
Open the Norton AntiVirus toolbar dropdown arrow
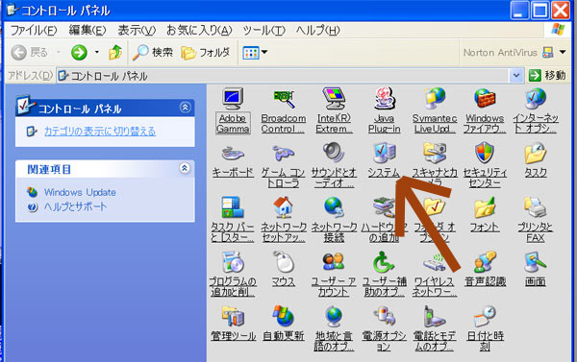[x=563, y=52]
